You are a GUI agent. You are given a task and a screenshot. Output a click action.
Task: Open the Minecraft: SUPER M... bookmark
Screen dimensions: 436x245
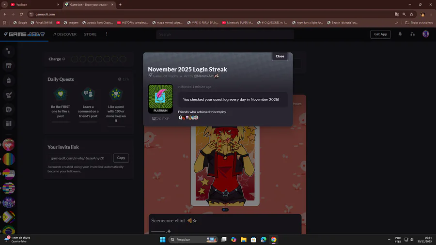click(237, 22)
